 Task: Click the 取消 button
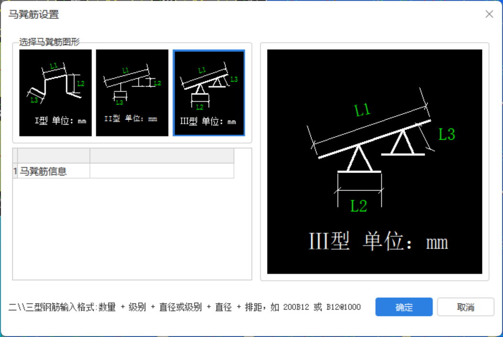pos(465,307)
